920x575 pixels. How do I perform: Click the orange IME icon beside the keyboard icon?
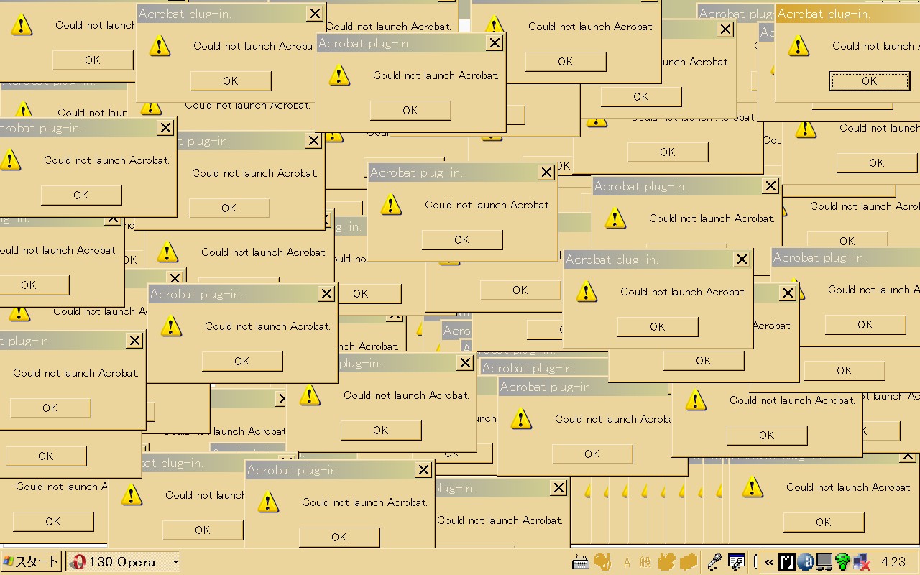coord(602,562)
